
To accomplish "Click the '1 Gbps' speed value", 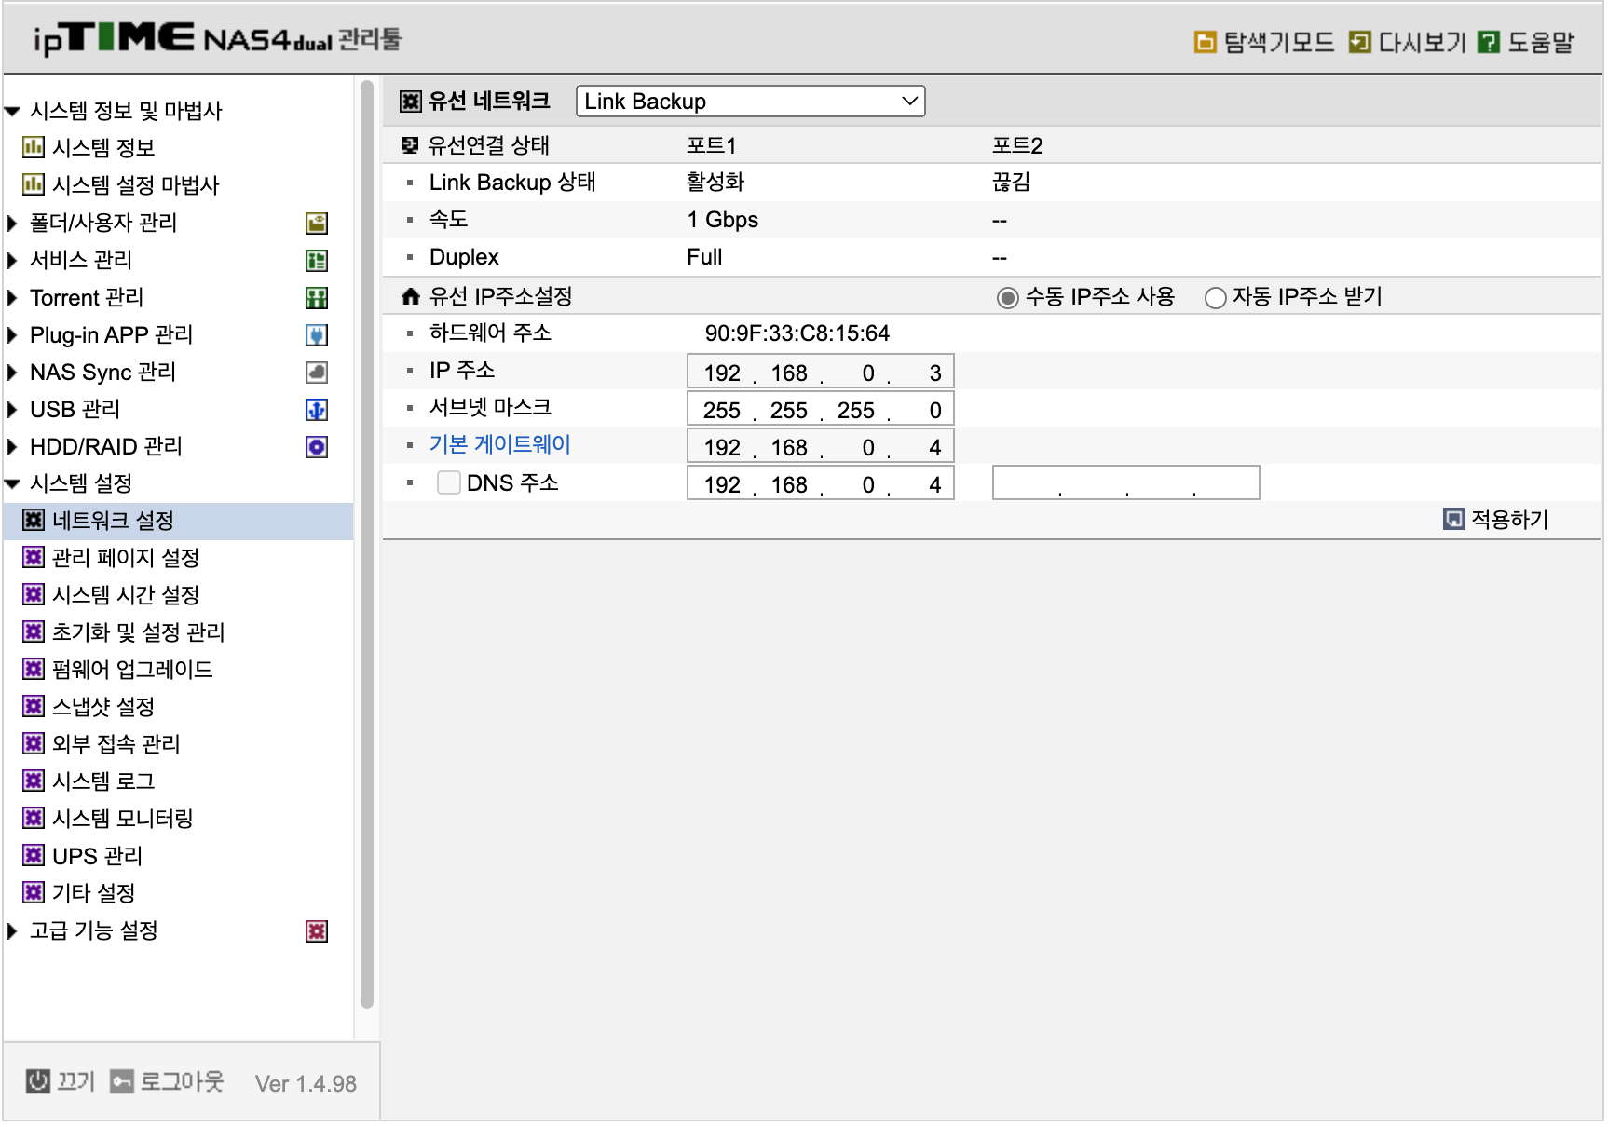I will pyautogui.click(x=723, y=220).
